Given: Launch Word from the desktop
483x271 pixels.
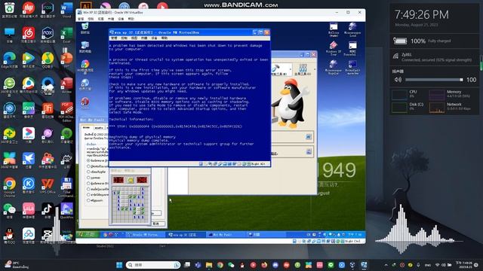Looking at the screenshot, I should pyautogui.click(x=66, y=9).
